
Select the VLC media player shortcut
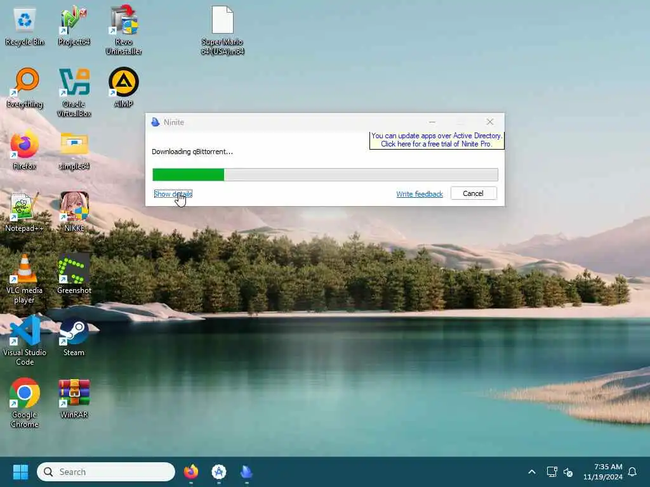coord(25,279)
